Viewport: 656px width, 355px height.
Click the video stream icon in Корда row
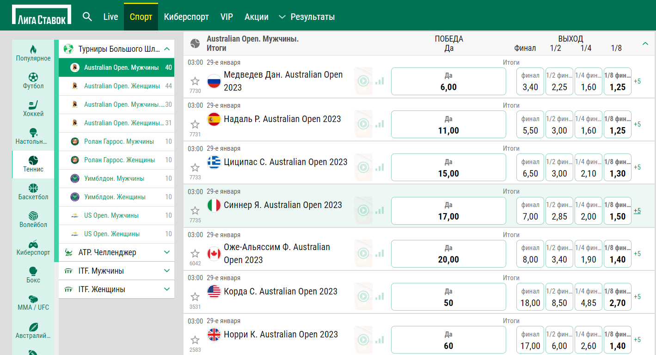[363, 296]
